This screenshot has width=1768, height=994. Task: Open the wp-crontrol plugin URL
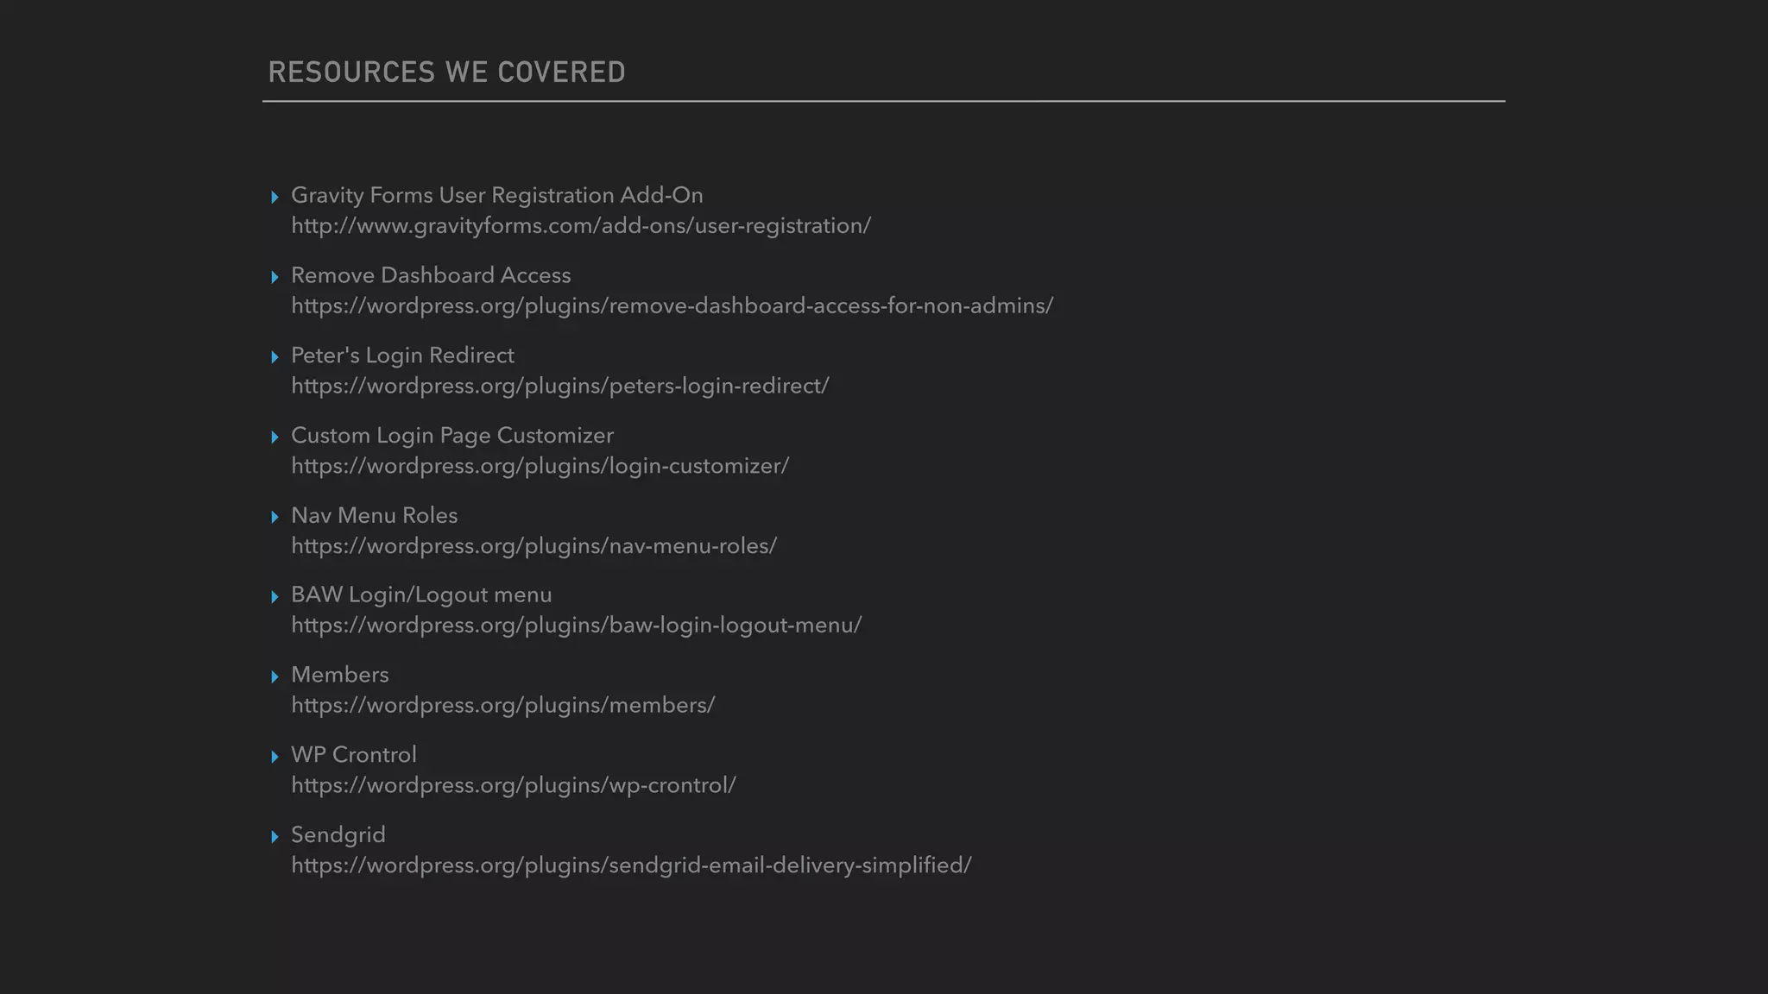[x=513, y=786]
